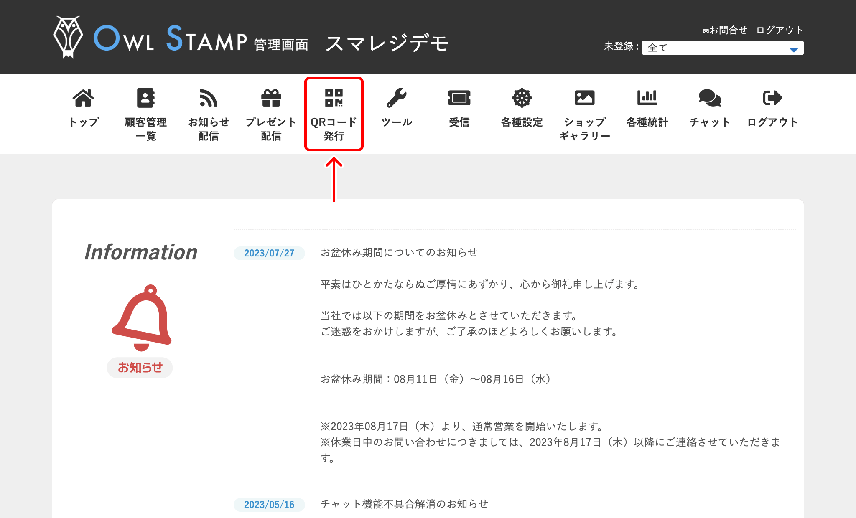Screen dimensions: 856x518
Task: Click the 2023/05/16 date badge
Action: 269,505
